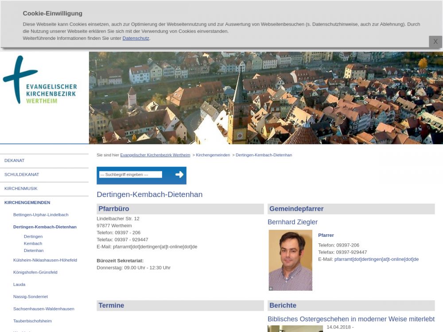The height and width of the screenshot is (332, 443).
Task: Select Külsheim-Niklashausen-Höhefeld parish
Action: 45,260
